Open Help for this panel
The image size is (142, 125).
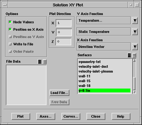(121, 116)
